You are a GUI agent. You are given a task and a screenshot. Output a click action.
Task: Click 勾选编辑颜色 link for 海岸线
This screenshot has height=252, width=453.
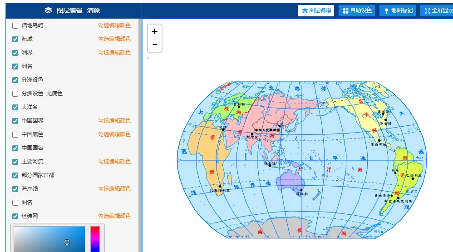click(114, 189)
